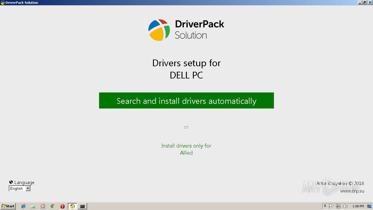The height and width of the screenshot is (210, 373).
Task: Click the DriverPack title bar icon
Action: [3, 3]
